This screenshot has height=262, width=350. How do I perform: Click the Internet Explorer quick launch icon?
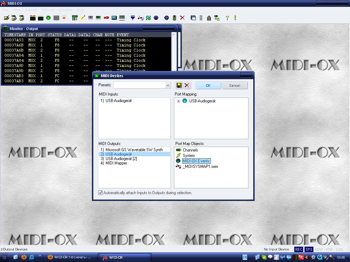[x=31, y=257]
